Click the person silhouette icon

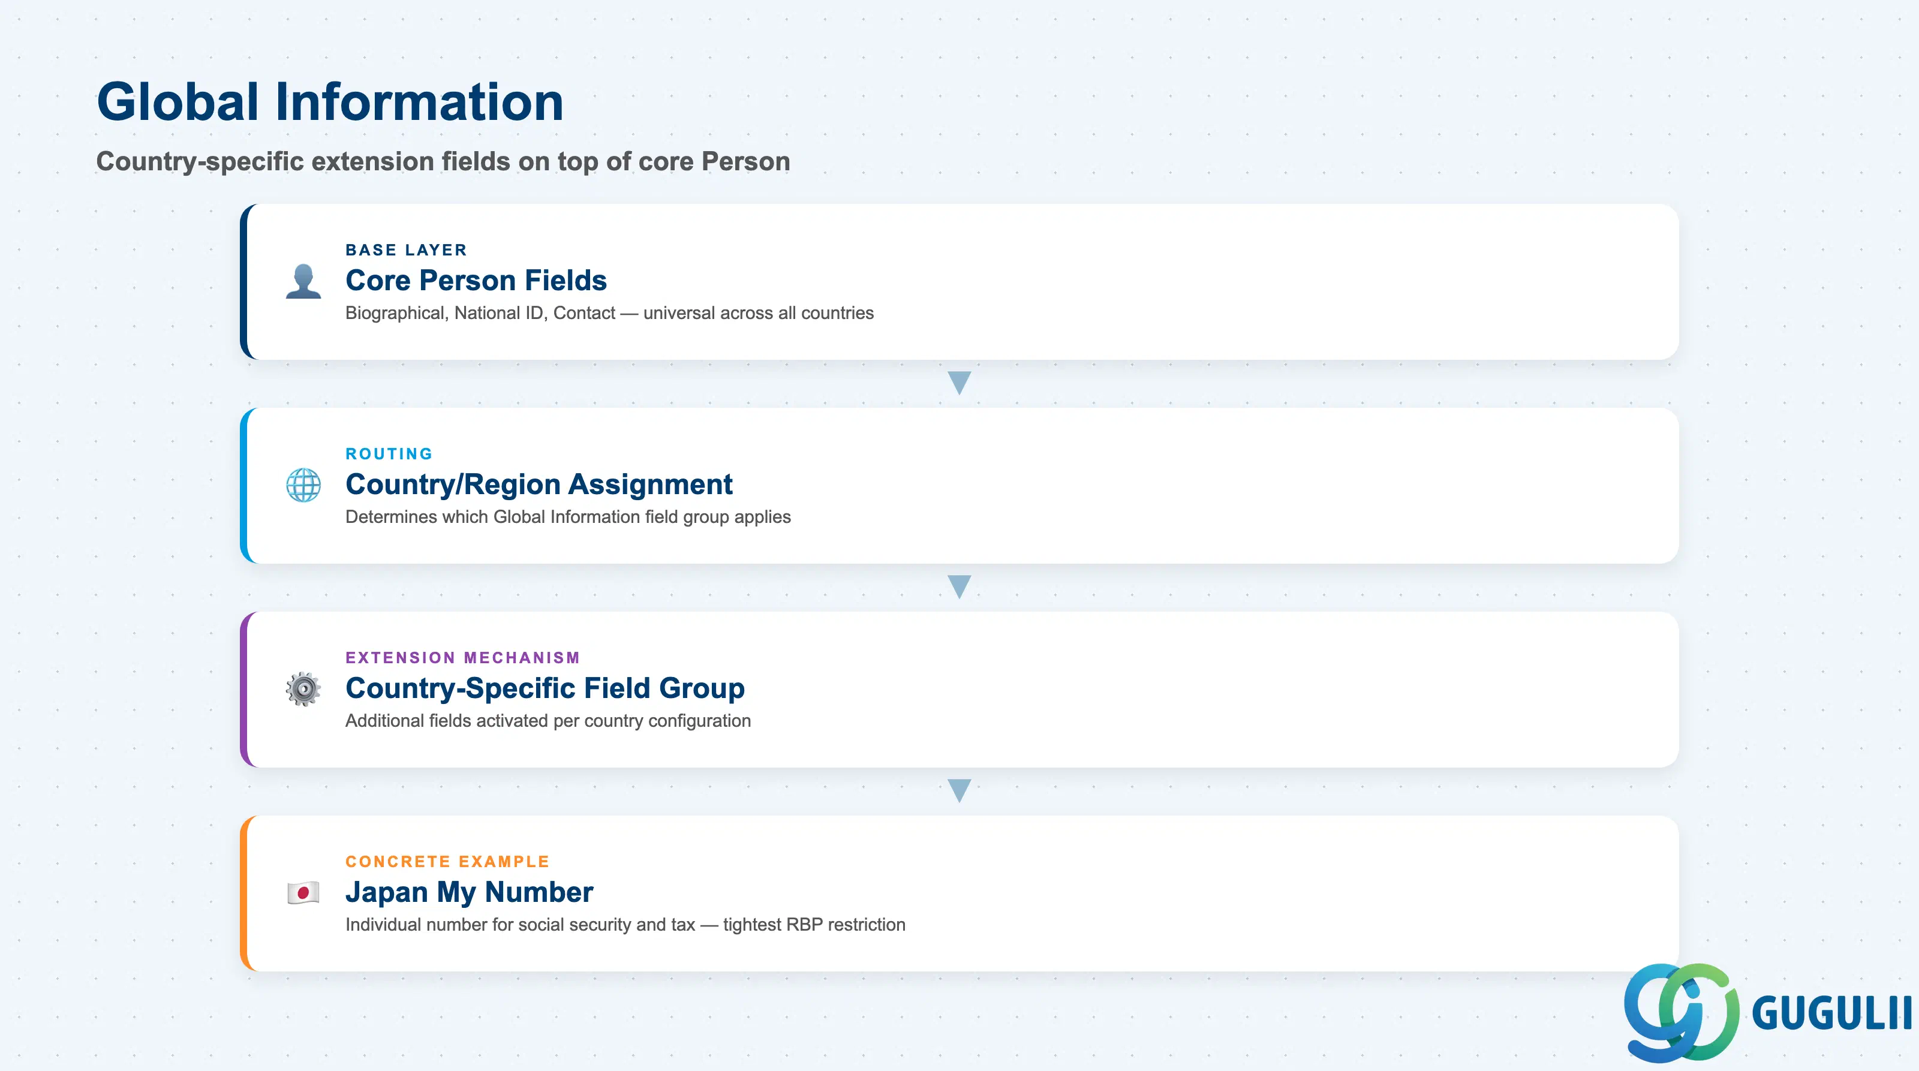303,281
